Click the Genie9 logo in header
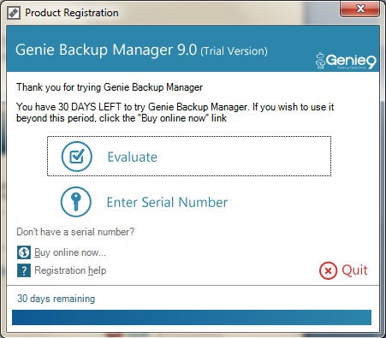 tap(346, 61)
